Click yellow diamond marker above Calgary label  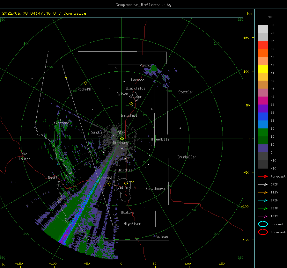point(126,184)
